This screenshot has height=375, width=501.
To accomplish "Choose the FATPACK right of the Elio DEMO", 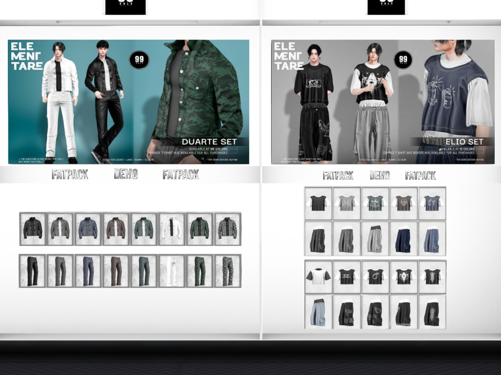I will click(420, 175).
